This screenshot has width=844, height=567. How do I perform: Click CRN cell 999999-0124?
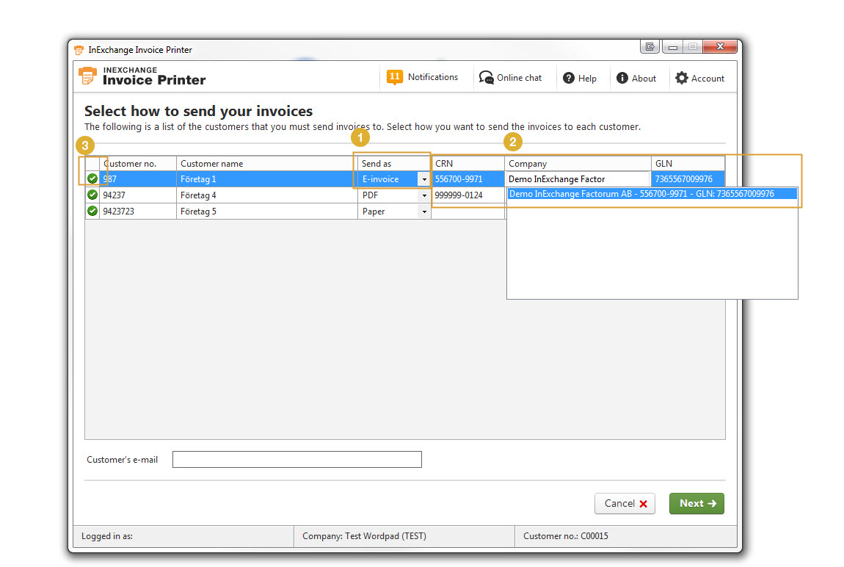(x=468, y=195)
